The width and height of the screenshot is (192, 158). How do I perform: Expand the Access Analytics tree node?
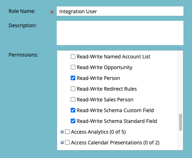[x=62, y=132]
